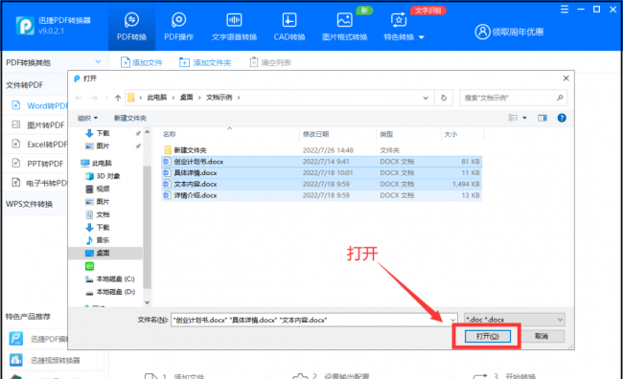Open 迅捷视频转换器 recommended product
Screen dimensions: 623x379
44,361
